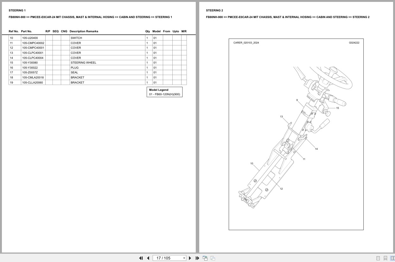Select part number 105-Y30022
This screenshot has width=395, height=262.
(x=30, y=68)
